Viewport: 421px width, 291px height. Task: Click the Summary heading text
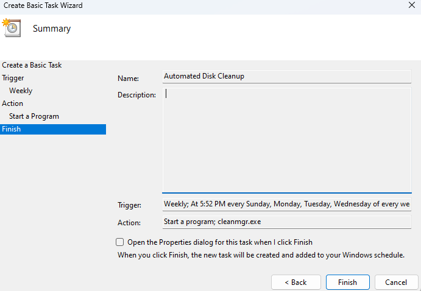(x=52, y=29)
